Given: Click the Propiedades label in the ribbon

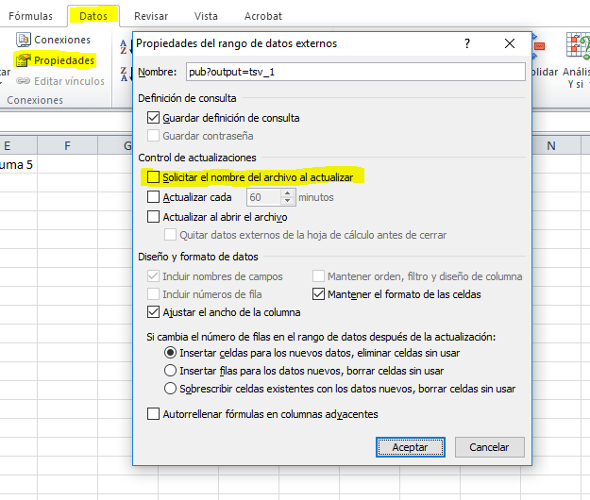Looking at the screenshot, I should click(64, 60).
